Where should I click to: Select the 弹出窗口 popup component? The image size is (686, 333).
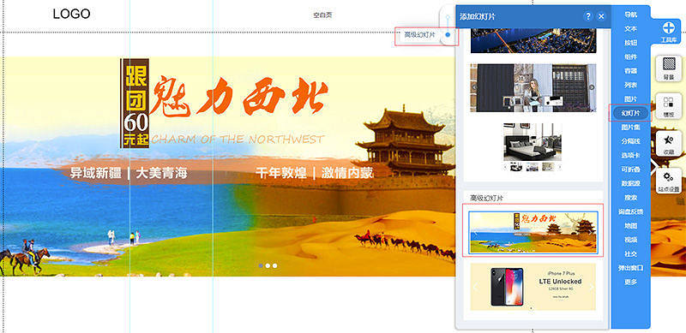pyautogui.click(x=630, y=268)
